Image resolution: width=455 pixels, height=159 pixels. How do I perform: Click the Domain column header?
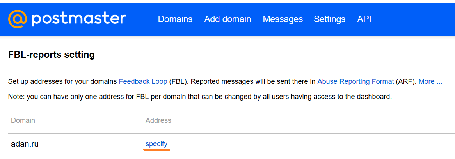tap(23, 120)
